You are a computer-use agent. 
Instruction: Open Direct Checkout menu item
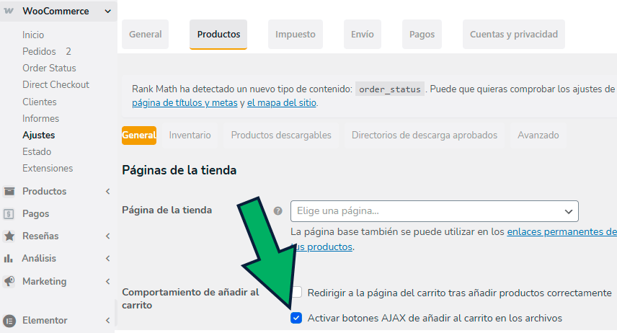[x=56, y=84]
